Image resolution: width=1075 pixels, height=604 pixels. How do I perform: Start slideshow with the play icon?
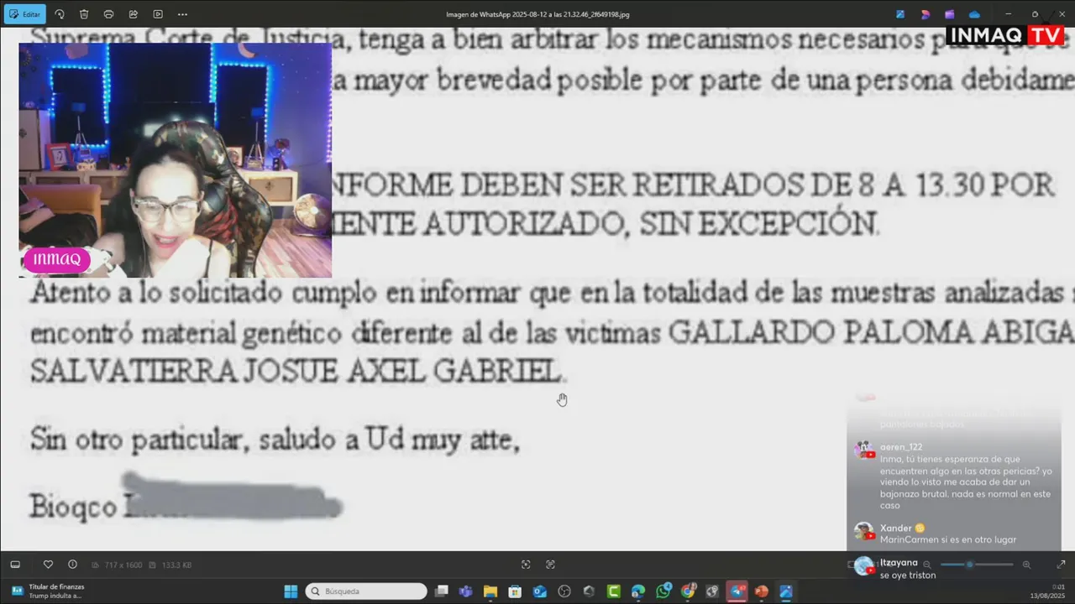tap(158, 14)
